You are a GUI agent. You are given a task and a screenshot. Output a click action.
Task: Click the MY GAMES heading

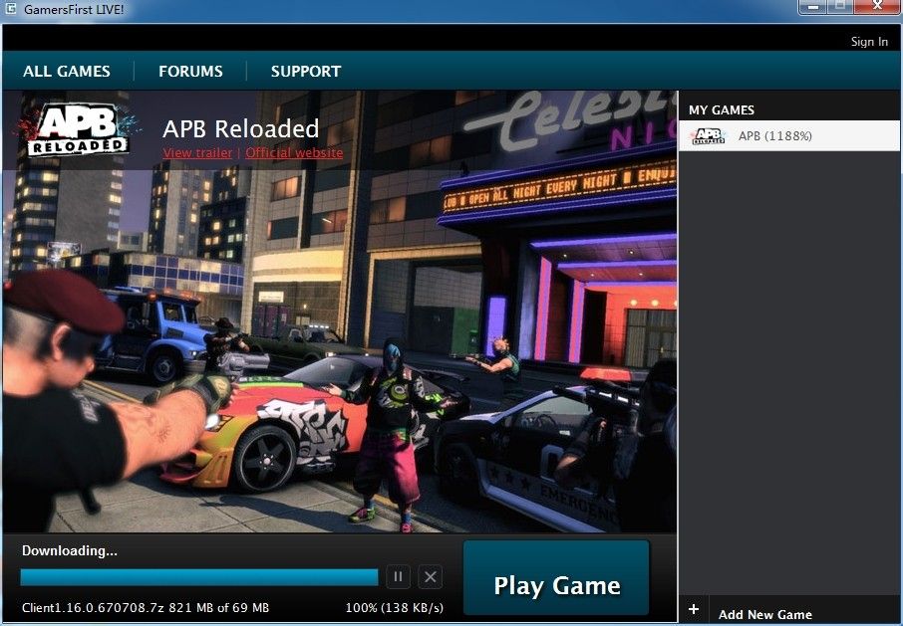click(722, 109)
